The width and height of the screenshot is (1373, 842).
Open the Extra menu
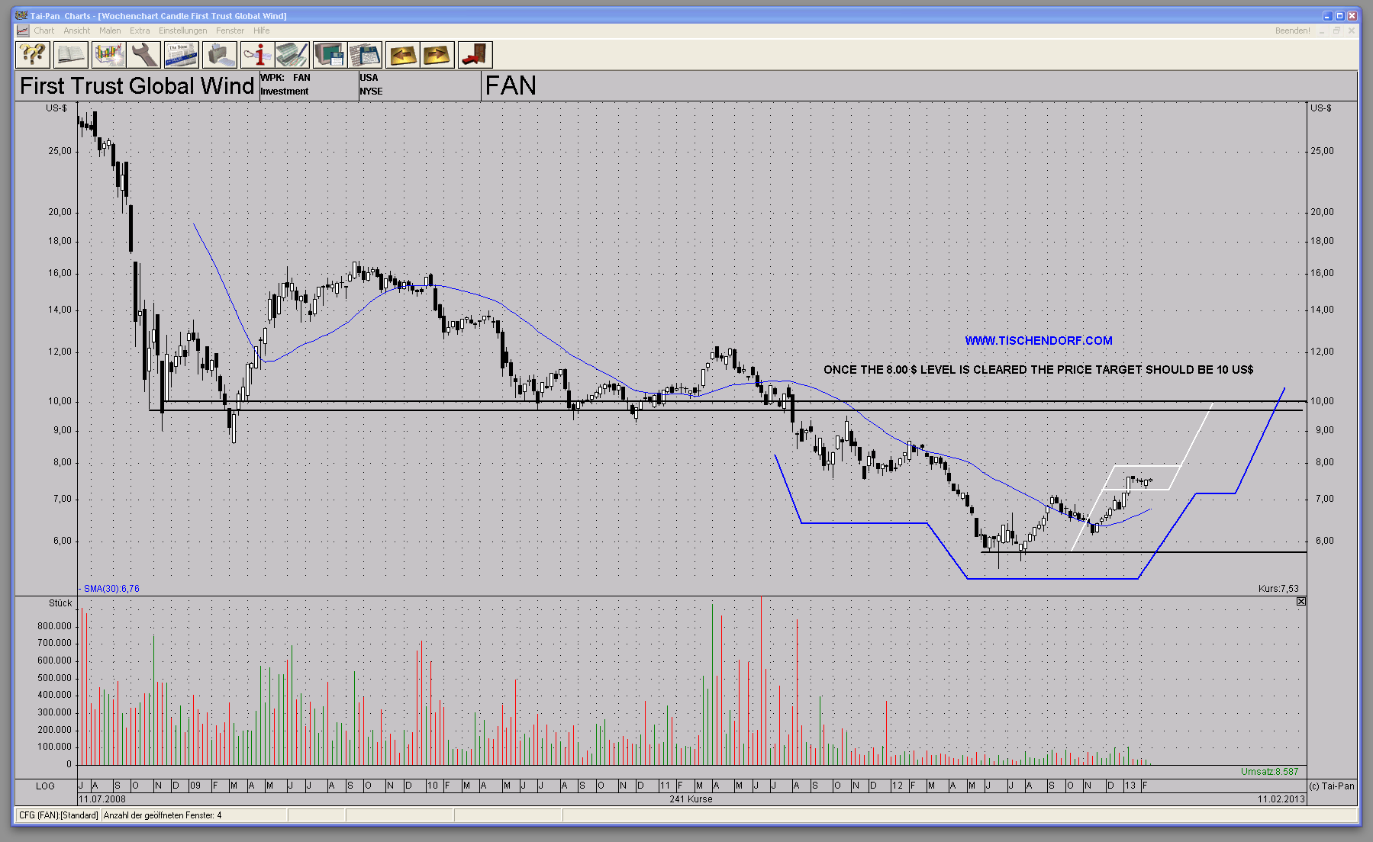tap(140, 31)
